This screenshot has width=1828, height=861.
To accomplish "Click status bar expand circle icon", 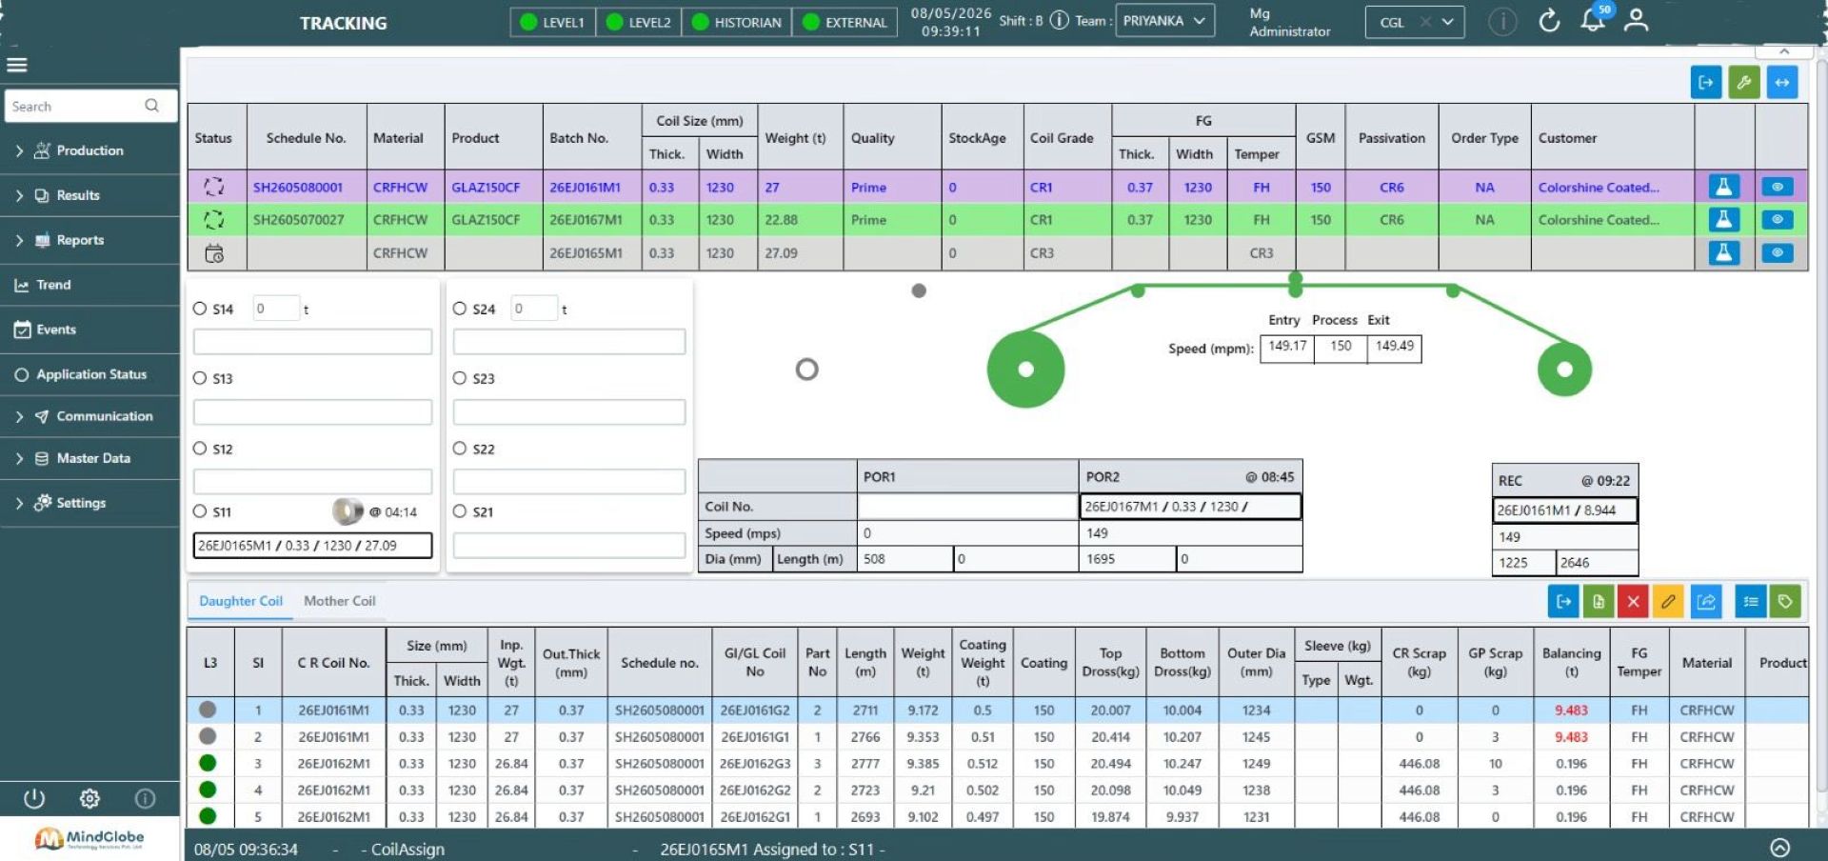I will [x=1780, y=848].
